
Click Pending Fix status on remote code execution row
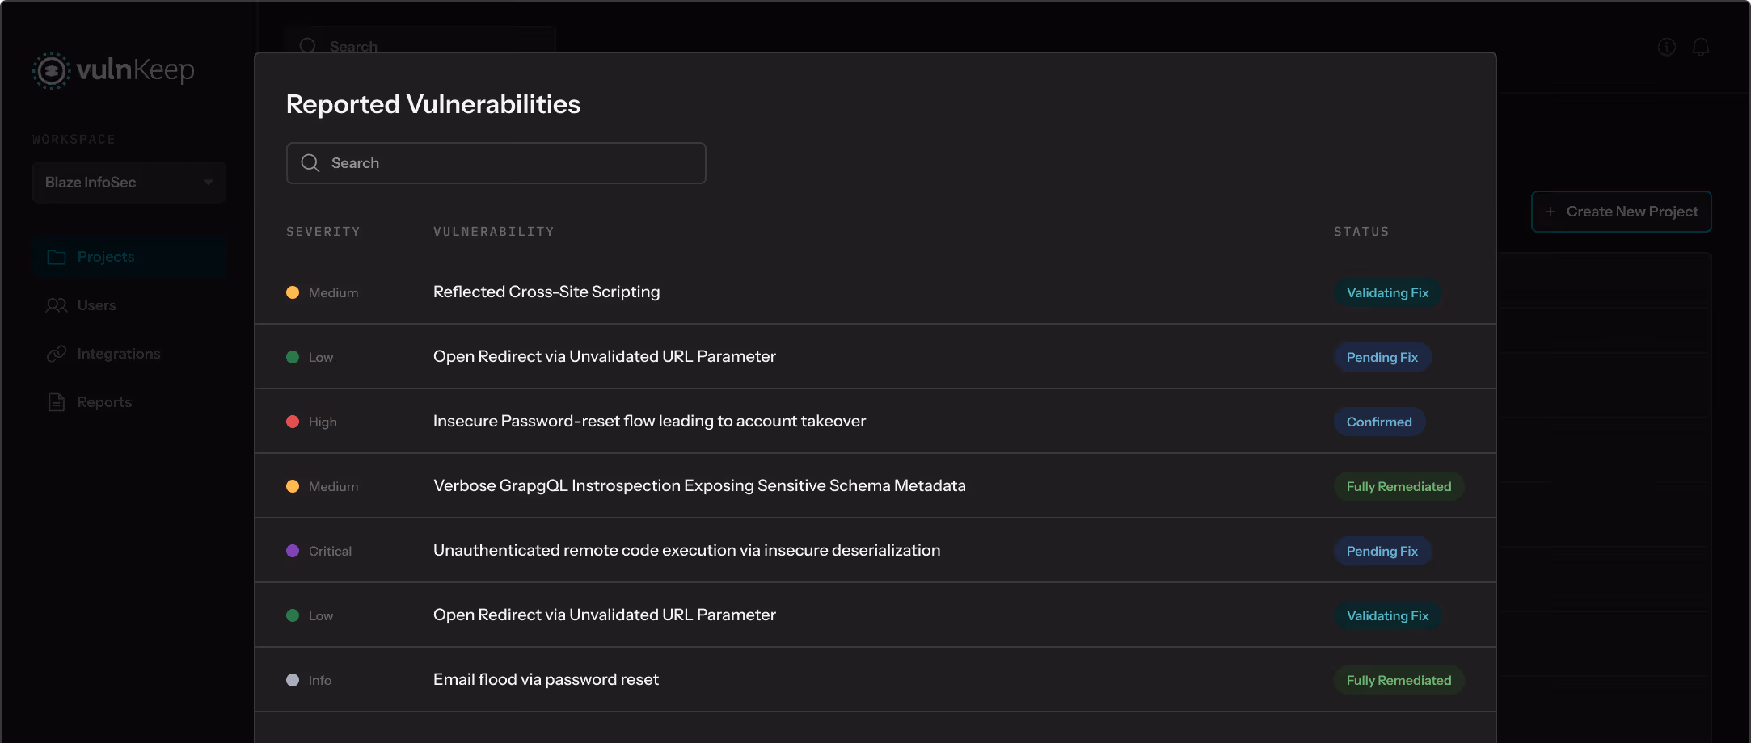click(x=1382, y=551)
